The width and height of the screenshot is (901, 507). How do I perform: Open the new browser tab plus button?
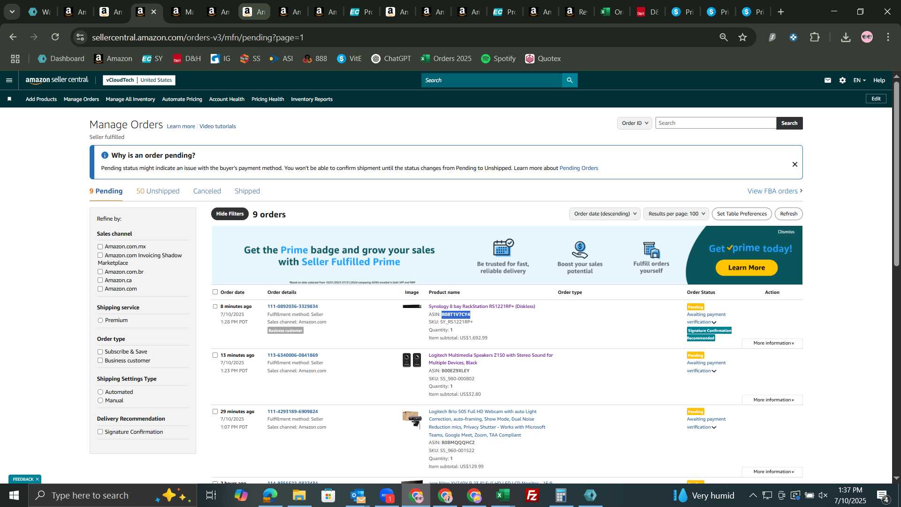(x=781, y=12)
